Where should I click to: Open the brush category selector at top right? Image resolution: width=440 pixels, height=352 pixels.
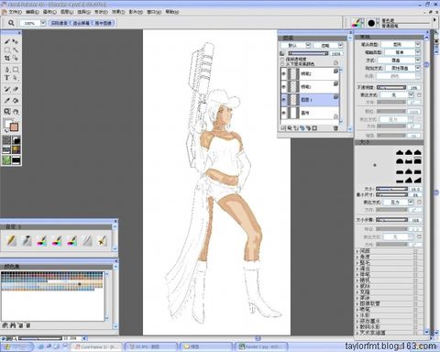(357, 23)
